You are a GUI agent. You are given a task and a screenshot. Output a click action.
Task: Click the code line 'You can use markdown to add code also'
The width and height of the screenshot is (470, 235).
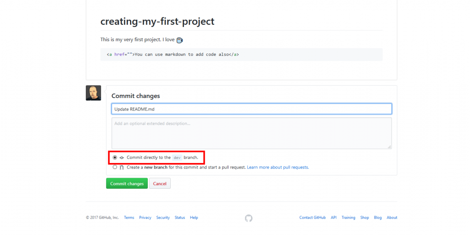[x=173, y=55]
